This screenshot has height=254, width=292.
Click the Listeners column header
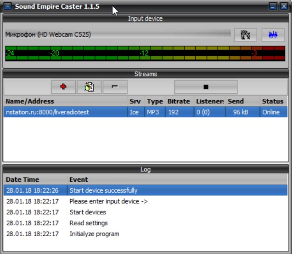210,101
